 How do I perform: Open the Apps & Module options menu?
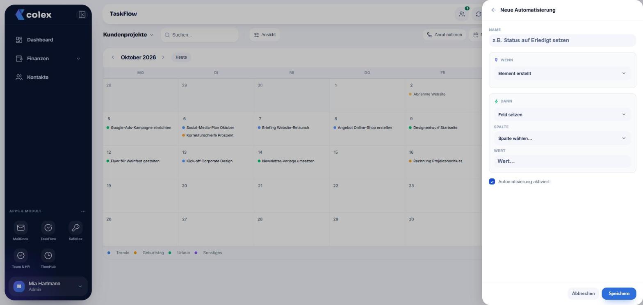click(x=83, y=211)
